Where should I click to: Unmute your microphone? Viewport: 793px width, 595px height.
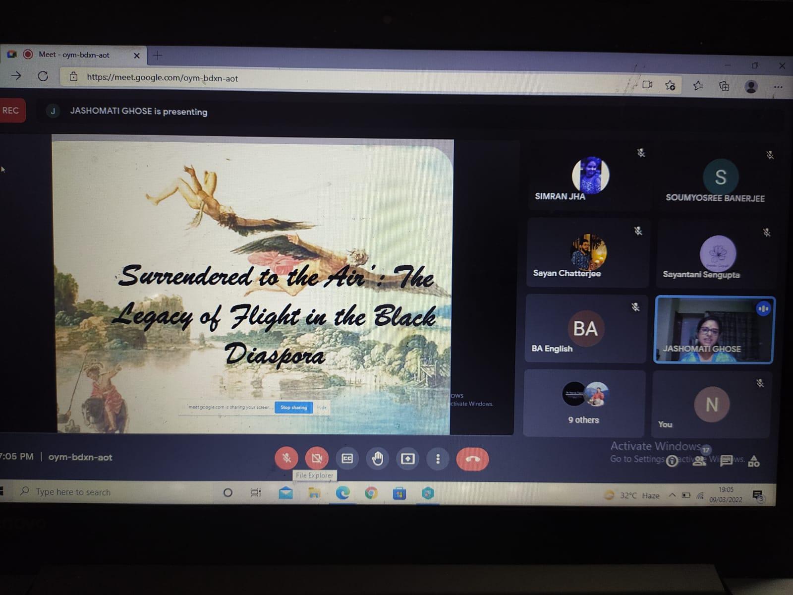[x=286, y=458]
